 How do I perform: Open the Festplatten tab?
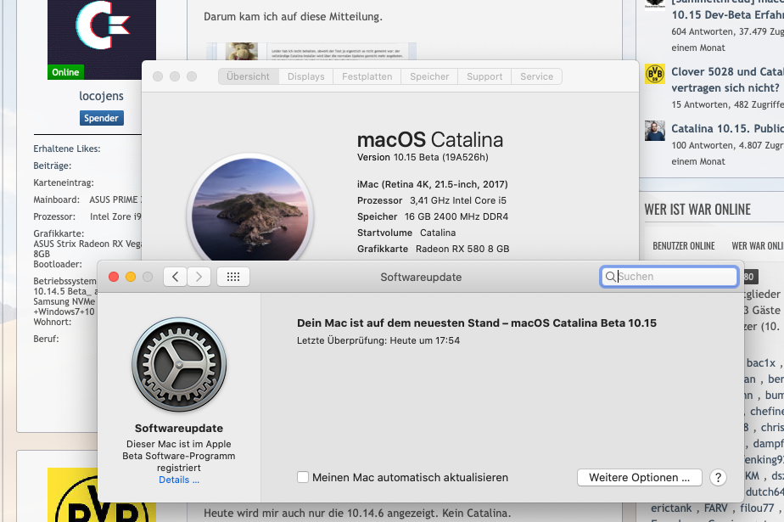pos(367,76)
